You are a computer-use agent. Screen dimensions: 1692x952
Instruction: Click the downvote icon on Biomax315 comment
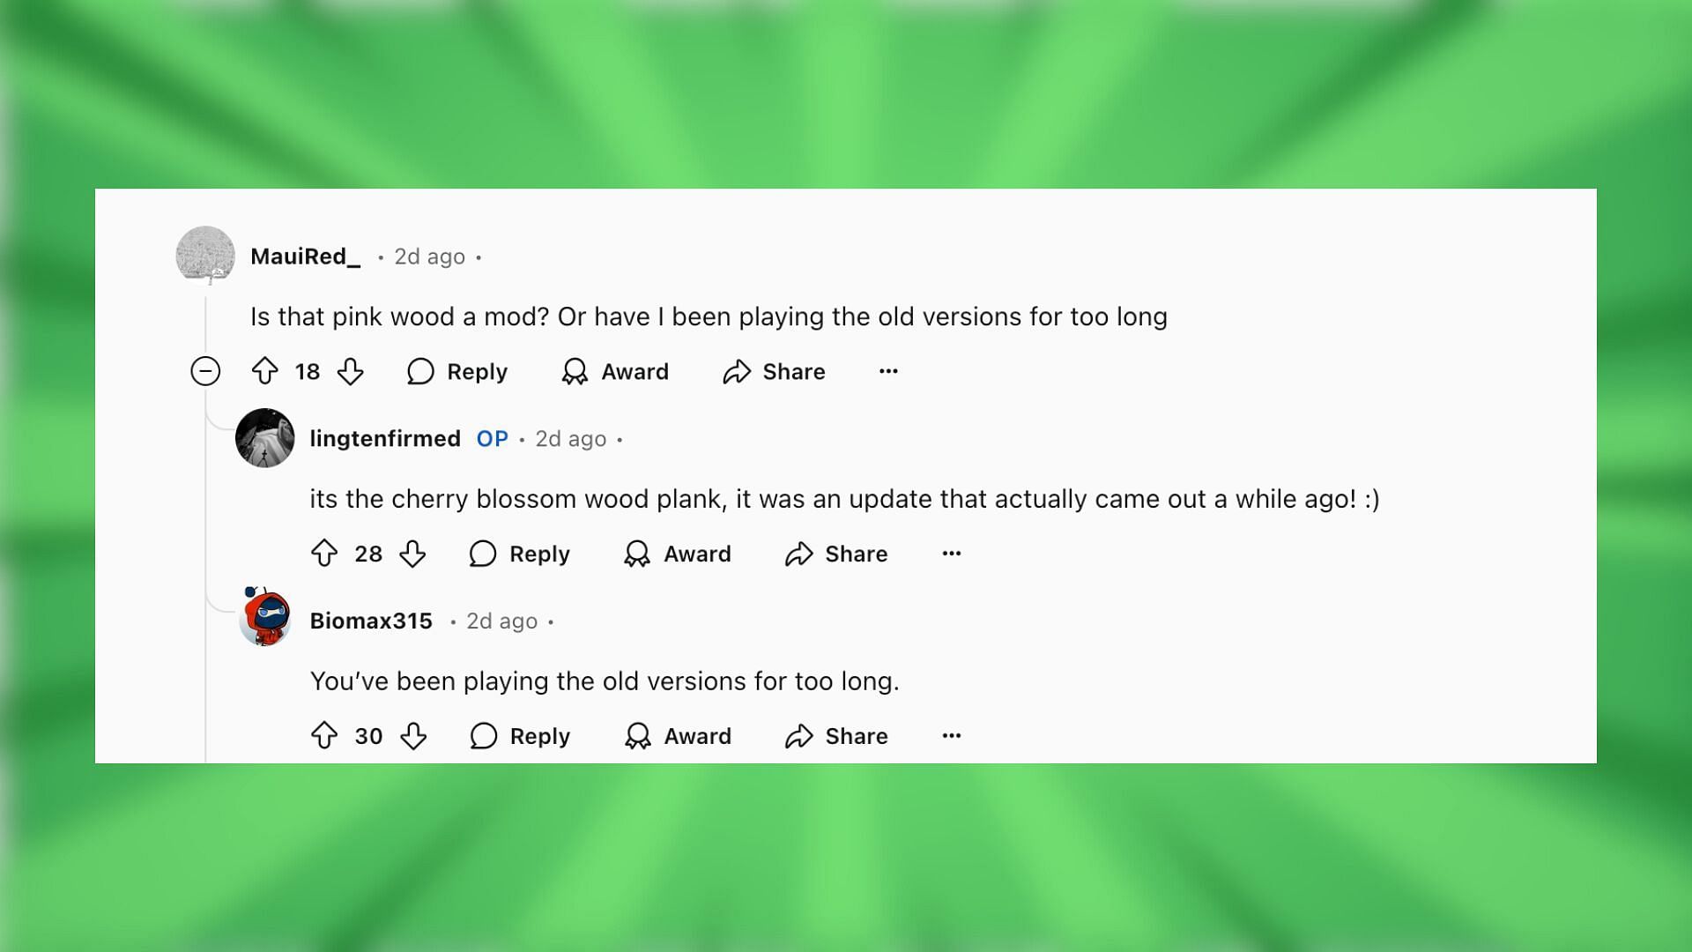click(x=413, y=734)
